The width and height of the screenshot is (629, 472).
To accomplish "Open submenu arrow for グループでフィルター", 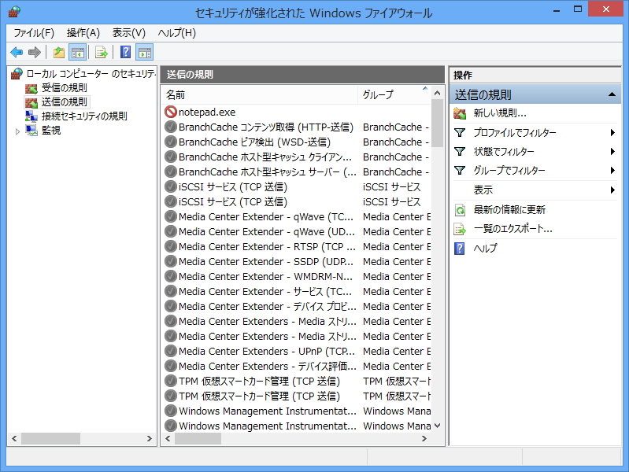I will (612, 171).
